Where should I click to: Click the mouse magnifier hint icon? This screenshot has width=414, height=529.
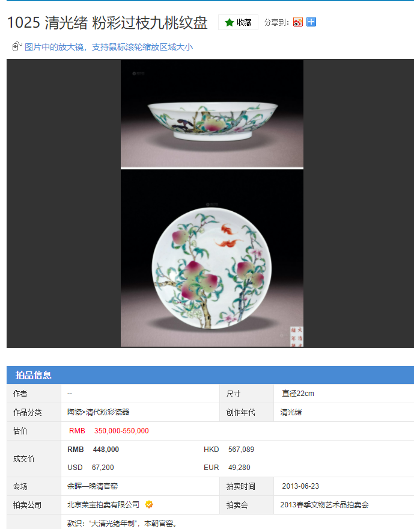click(x=17, y=46)
